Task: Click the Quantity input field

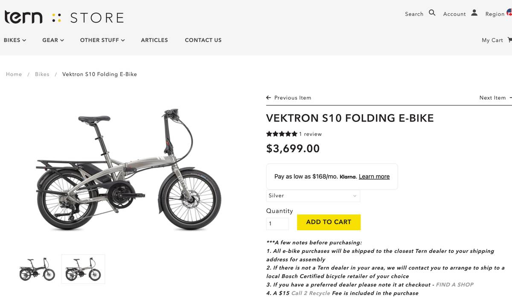Action: point(277,223)
